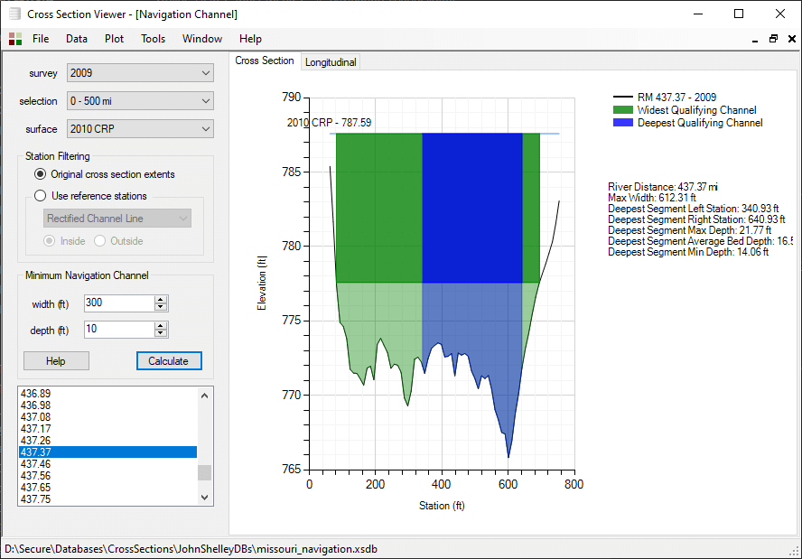Image resolution: width=802 pixels, height=559 pixels.
Task: Increase width value with up spinner arrow
Action: point(161,300)
